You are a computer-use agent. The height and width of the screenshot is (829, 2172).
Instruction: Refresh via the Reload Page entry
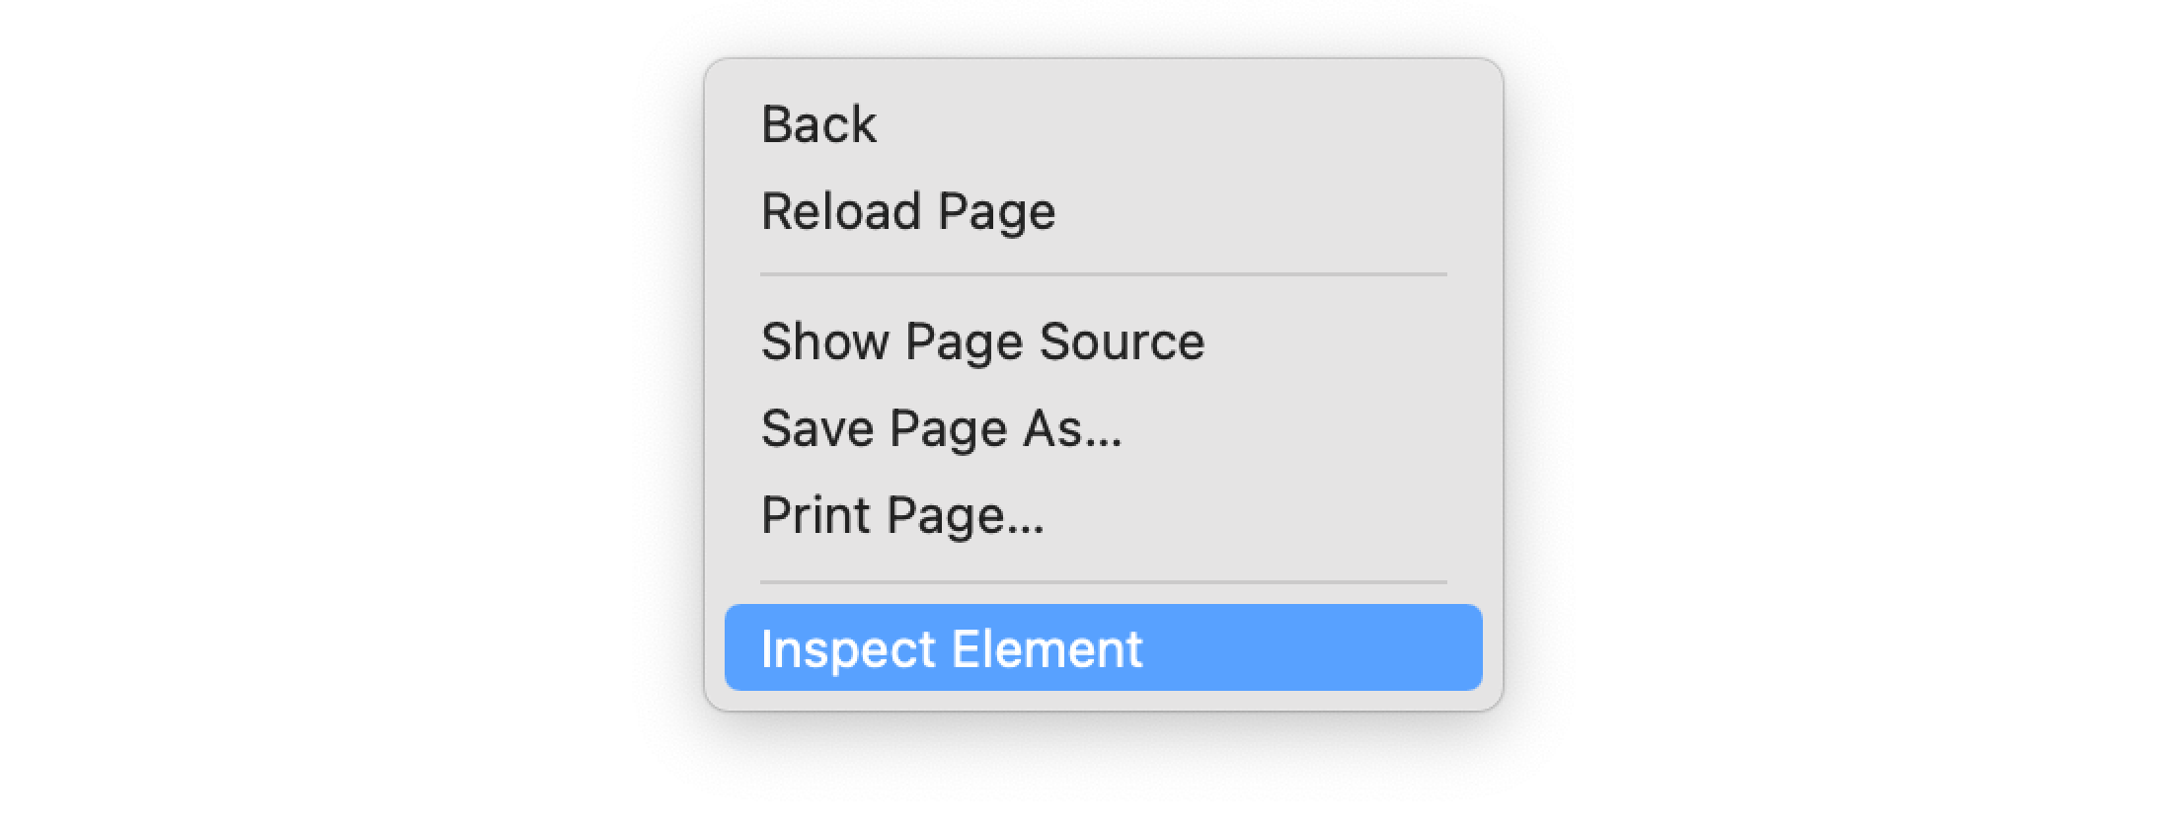click(908, 211)
